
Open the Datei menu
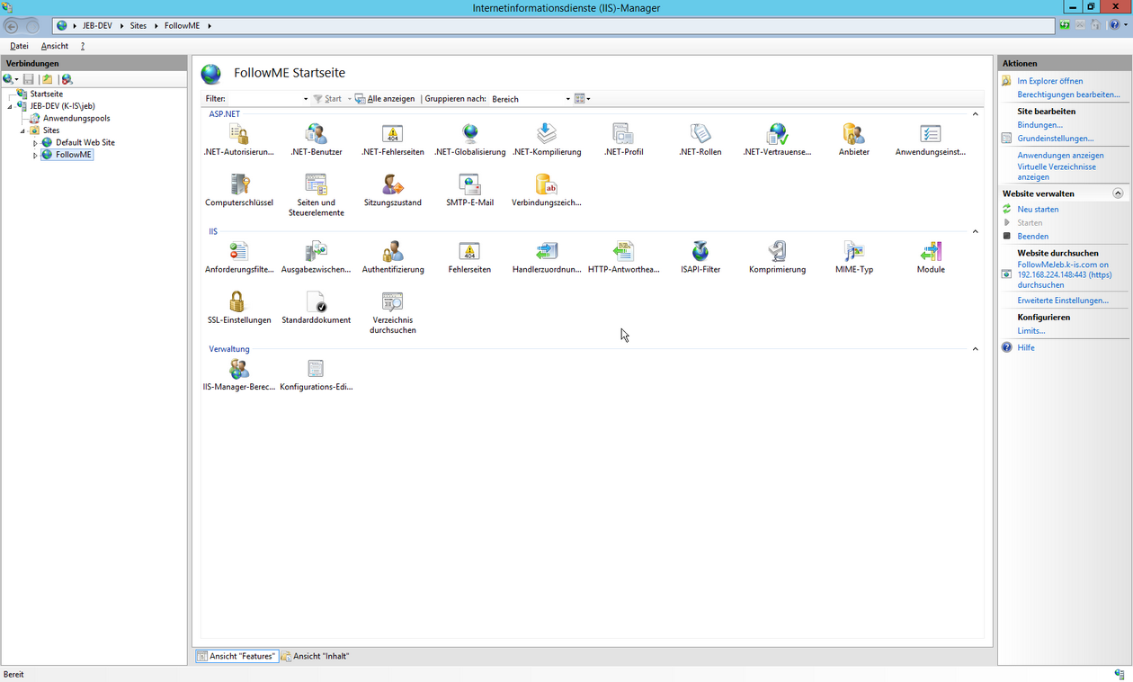(x=19, y=46)
